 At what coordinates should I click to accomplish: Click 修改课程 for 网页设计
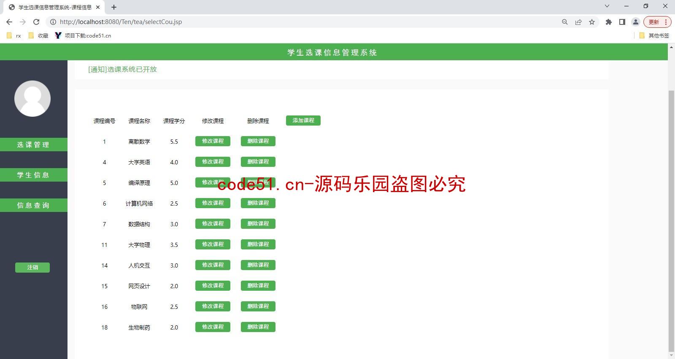pos(213,286)
